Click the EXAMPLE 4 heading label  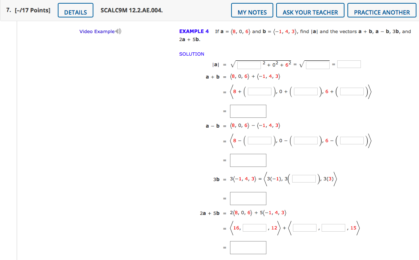[x=194, y=31]
